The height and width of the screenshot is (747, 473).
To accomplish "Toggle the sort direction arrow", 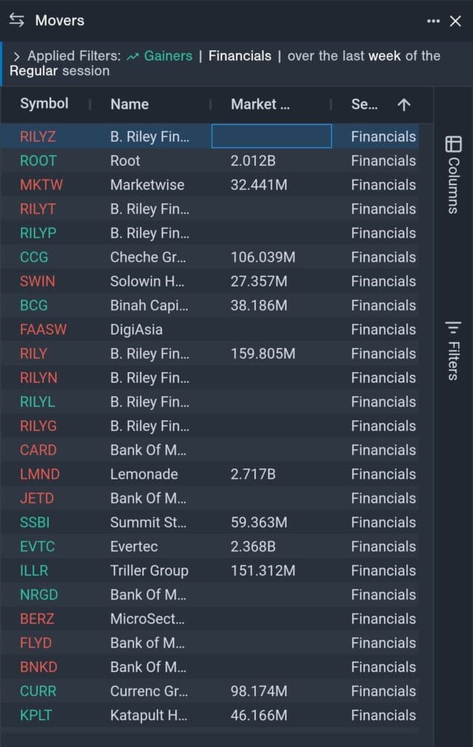I will [x=403, y=104].
